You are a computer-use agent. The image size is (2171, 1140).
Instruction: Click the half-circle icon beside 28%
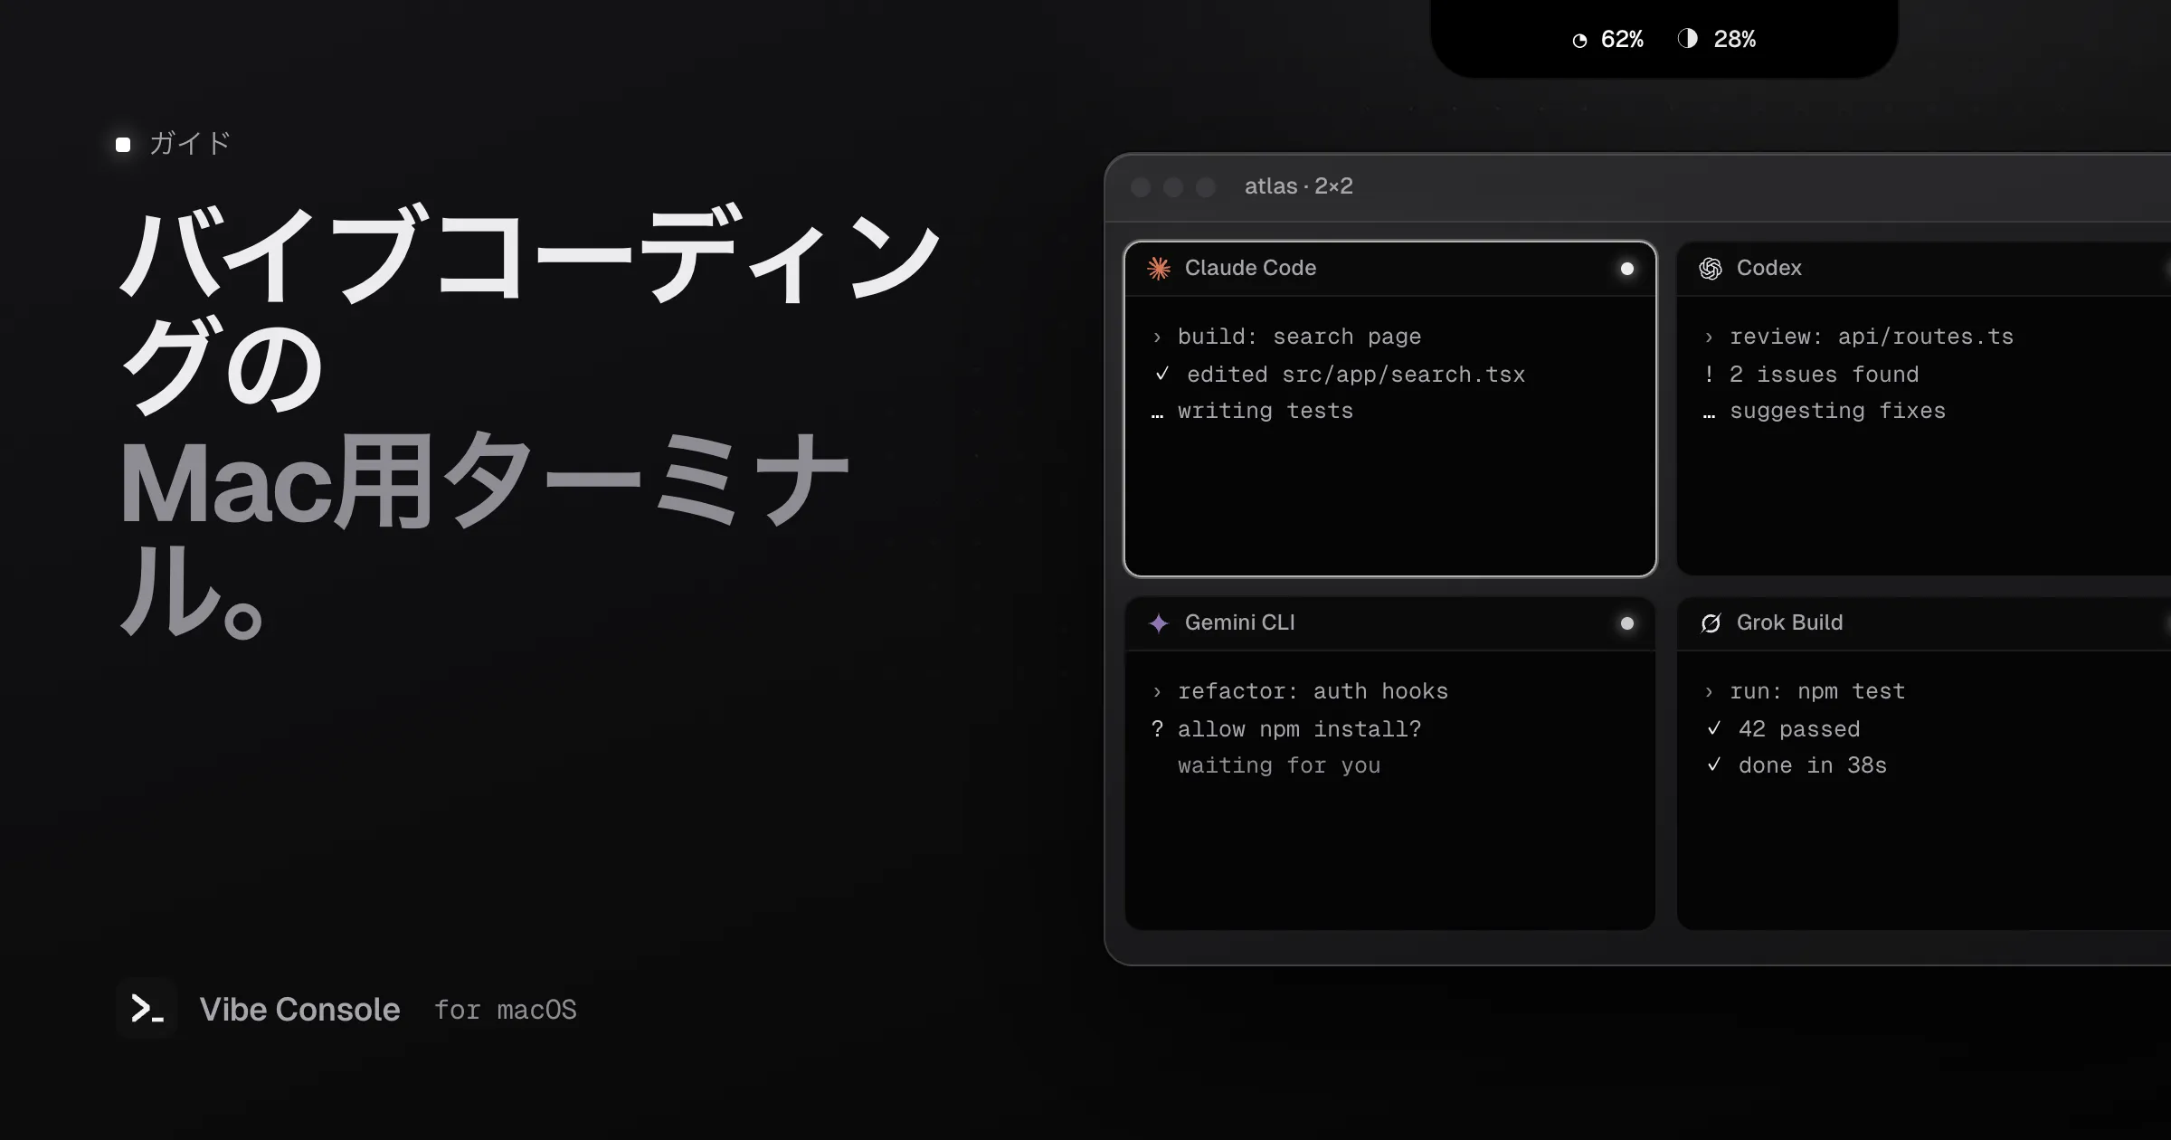coord(1687,38)
